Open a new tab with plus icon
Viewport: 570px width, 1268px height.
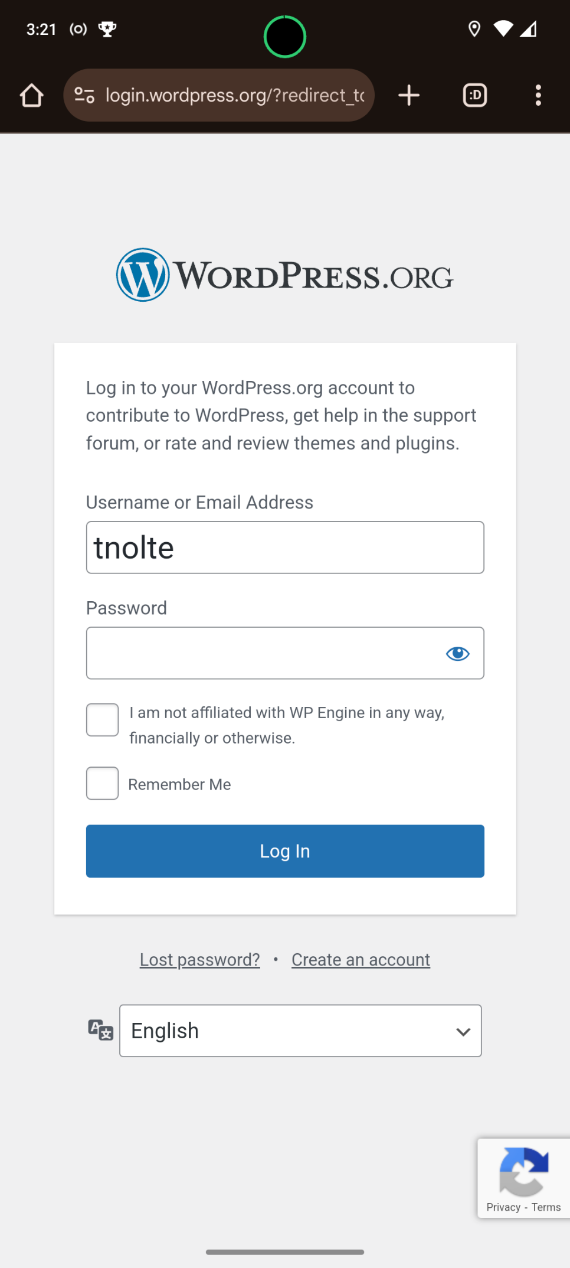(x=409, y=95)
